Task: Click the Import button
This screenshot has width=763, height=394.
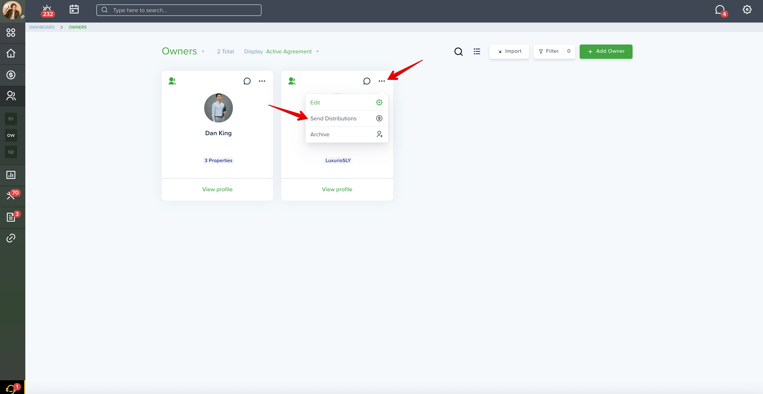Action: coord(509,51)
